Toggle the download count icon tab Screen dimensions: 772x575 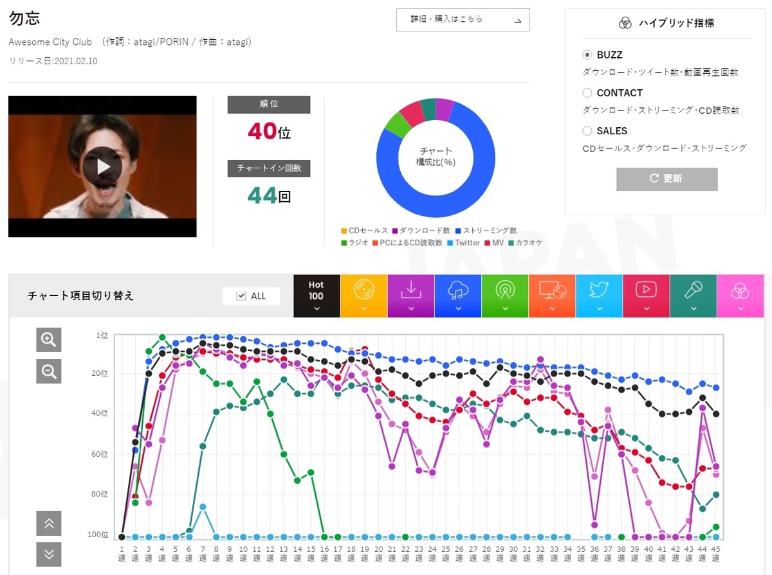point(410,296)
